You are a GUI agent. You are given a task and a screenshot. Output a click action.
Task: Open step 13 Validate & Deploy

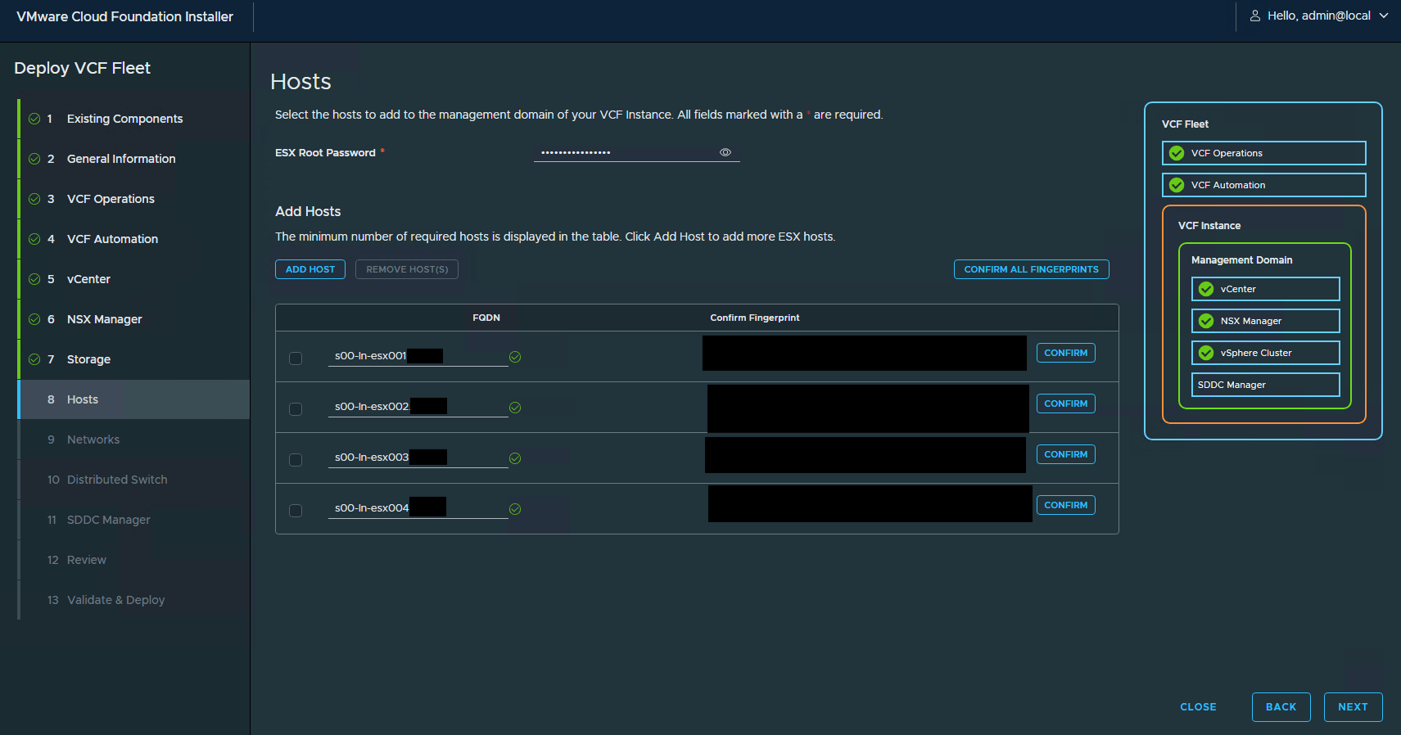(x=133, y=600)
